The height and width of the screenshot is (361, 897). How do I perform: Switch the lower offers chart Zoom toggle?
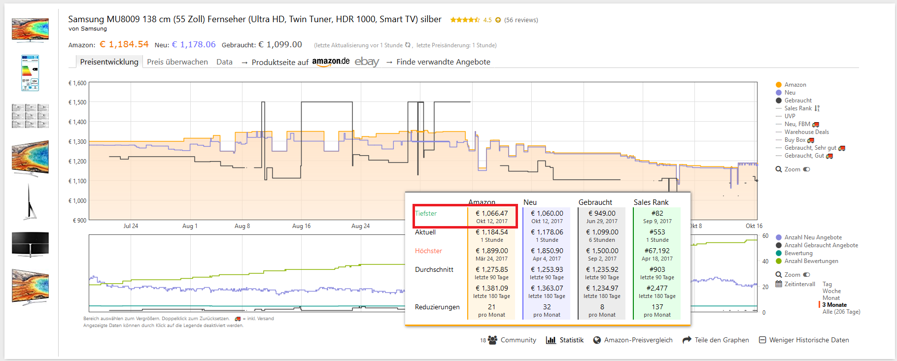point(807,275)
